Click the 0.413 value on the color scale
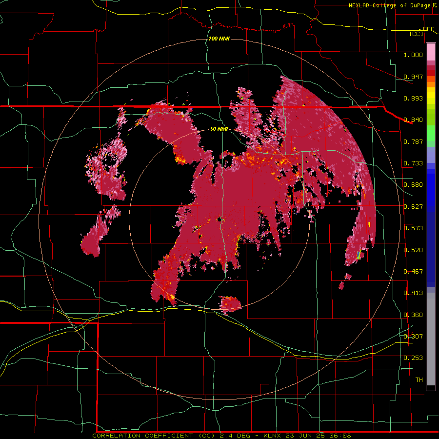The height and width of the screenshot is (439, 439). (x=413, y=293)
